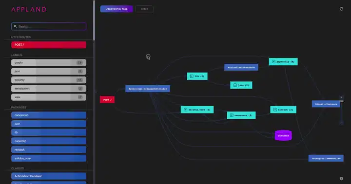This screenshot has height=184, width=351.
Task: Click the search magnifier icon
Action: pyautogui.click(x=15, y=26)
